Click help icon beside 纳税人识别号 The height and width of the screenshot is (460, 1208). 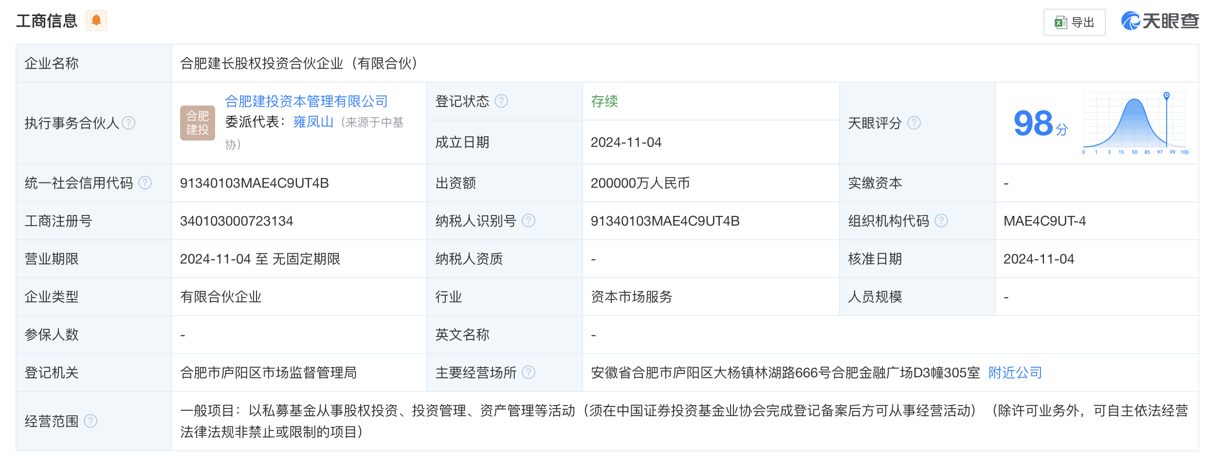click(529, 221)
